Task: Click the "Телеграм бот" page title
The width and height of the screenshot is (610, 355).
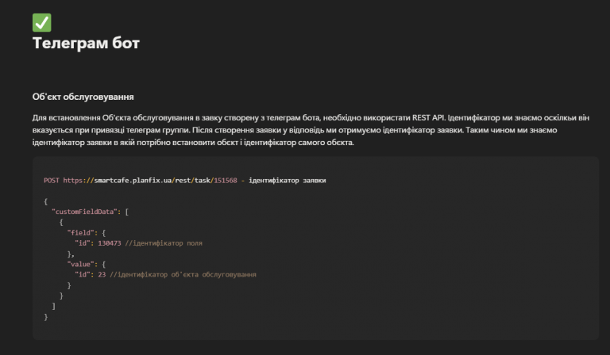Action: tap(86, 43)
